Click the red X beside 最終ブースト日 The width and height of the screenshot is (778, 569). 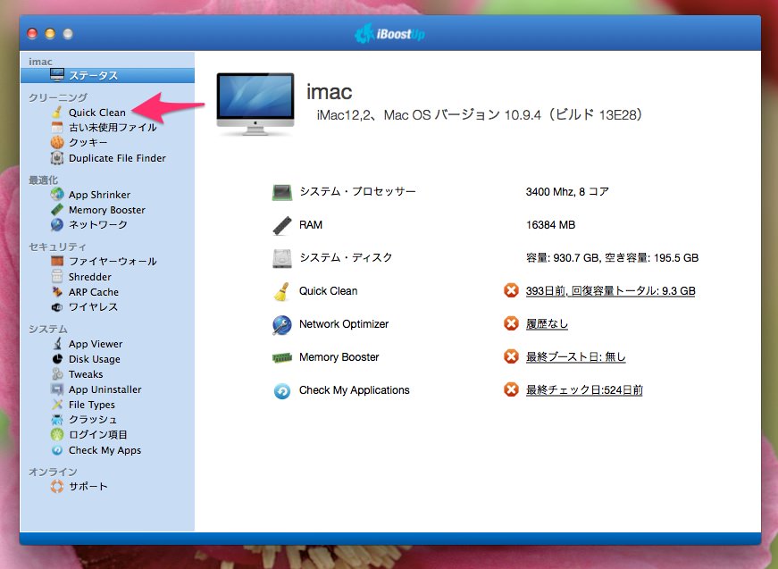point(511,356)
